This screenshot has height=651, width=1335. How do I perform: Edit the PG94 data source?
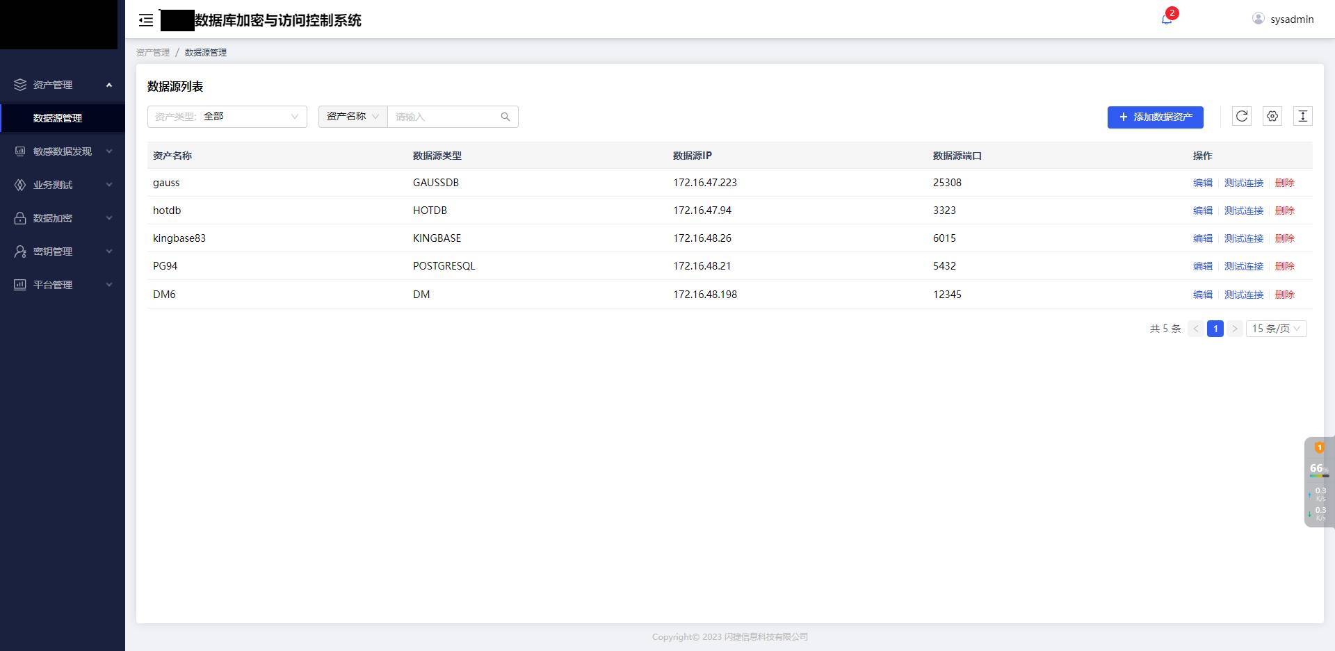tap(1203, 266)
